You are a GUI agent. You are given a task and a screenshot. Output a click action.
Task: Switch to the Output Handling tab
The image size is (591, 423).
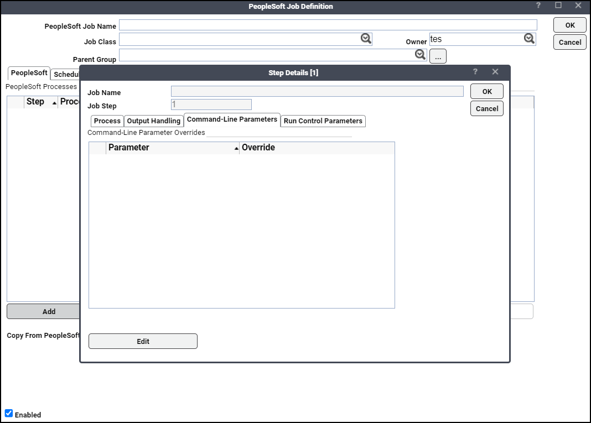point(153,121)
